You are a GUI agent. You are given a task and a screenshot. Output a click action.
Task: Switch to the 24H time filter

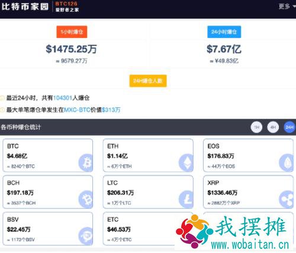[289, 127]
